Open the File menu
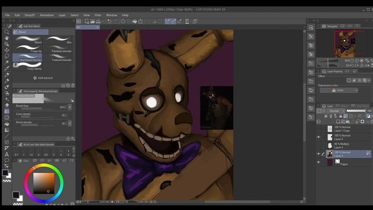The image size is (373, 210). [8, 15]
